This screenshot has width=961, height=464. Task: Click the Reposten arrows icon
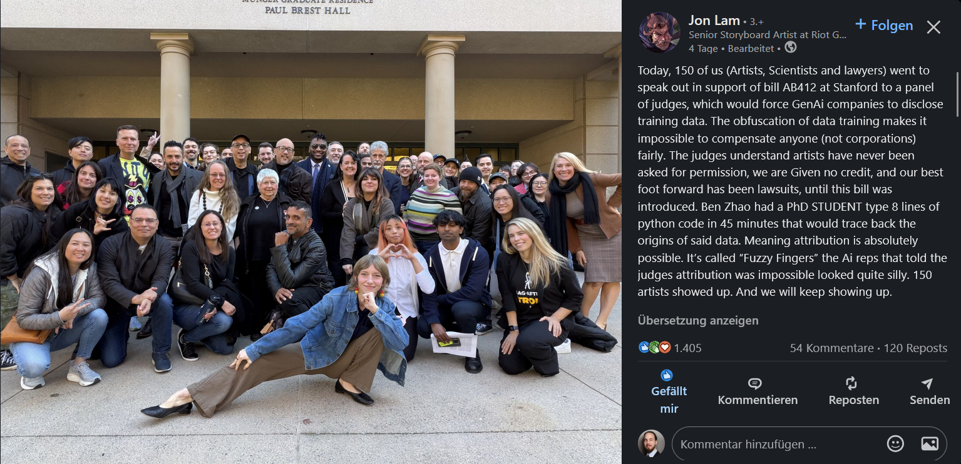[851, 383]
